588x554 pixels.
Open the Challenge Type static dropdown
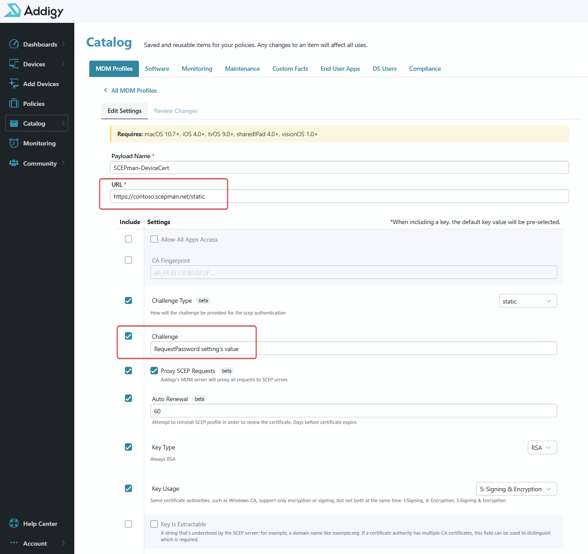pyautogui.click(x=528, y=301)
